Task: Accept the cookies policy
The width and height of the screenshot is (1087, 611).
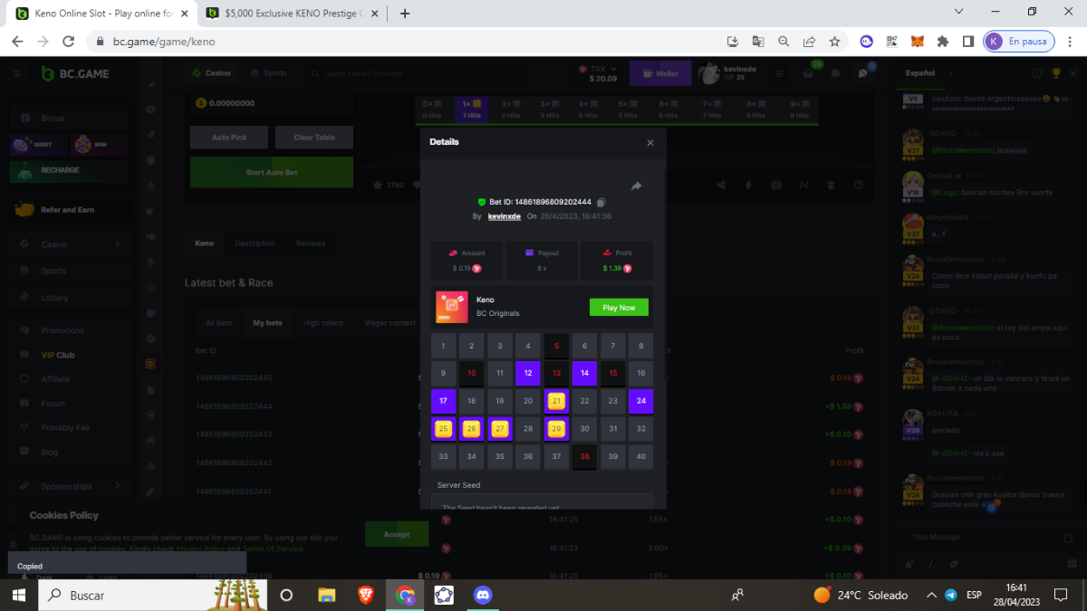Action: (x=396, y=534)
